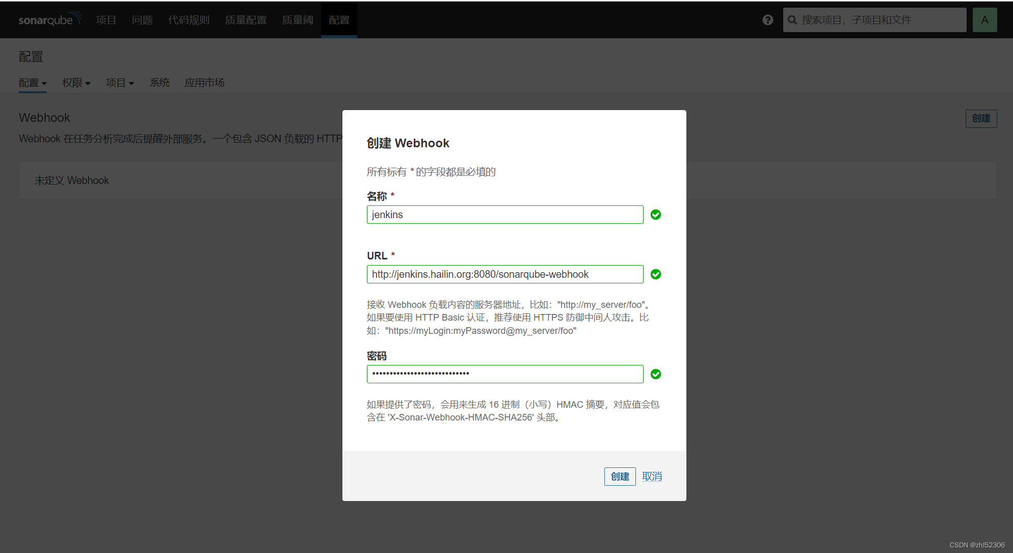The image size is (1013, 553).
Task: Click green checkmark beside URL field
Action: 656,274
